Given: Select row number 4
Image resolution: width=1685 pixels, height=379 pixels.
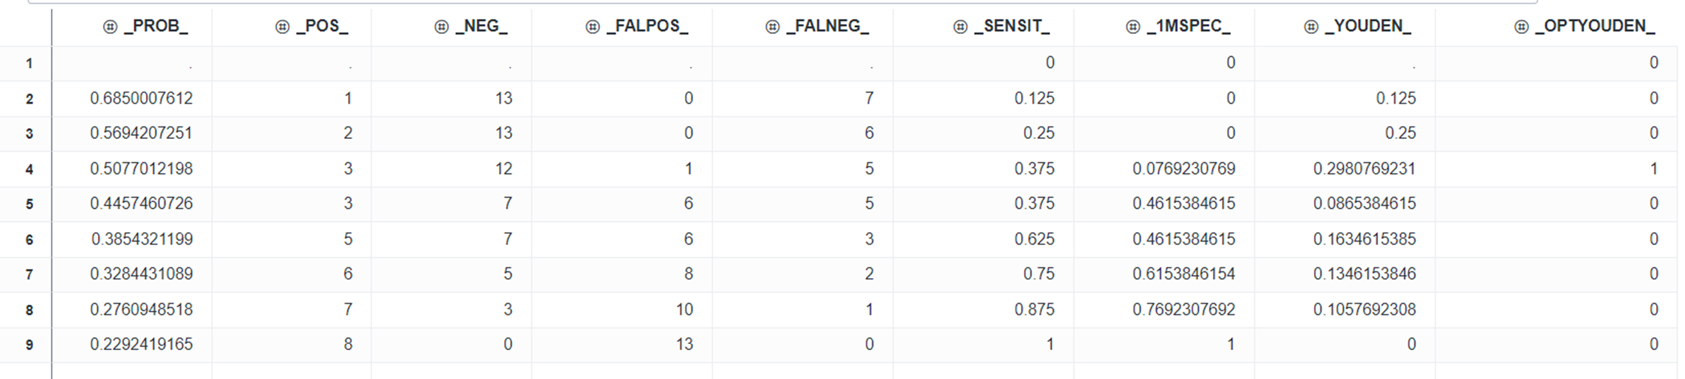Looking at the screenshot, I should click(x=30, y=169).
